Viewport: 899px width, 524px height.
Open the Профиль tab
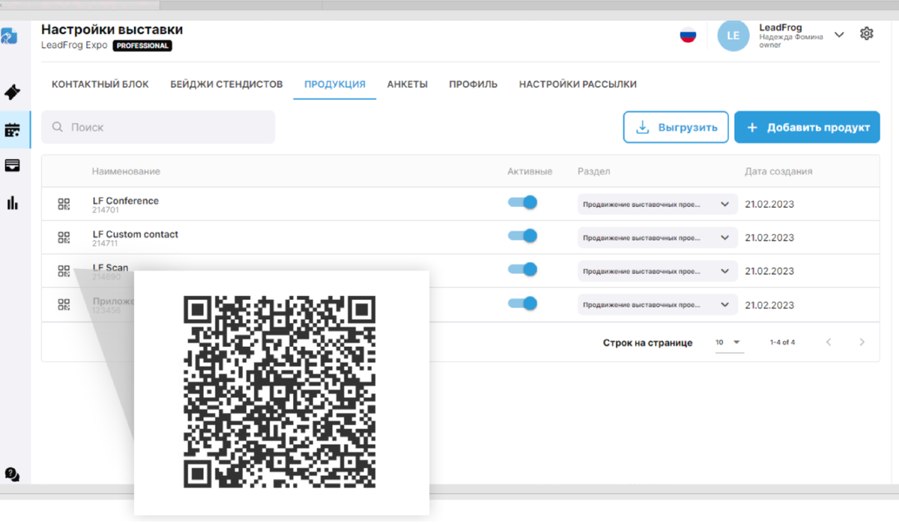pos(473,85)
